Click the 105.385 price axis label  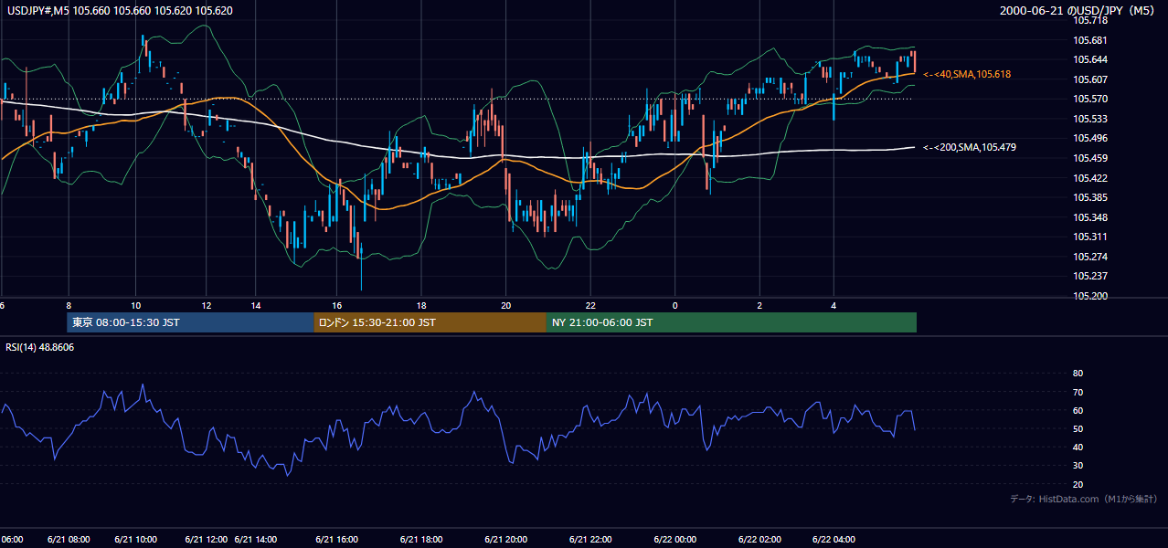coord(1090,197)
